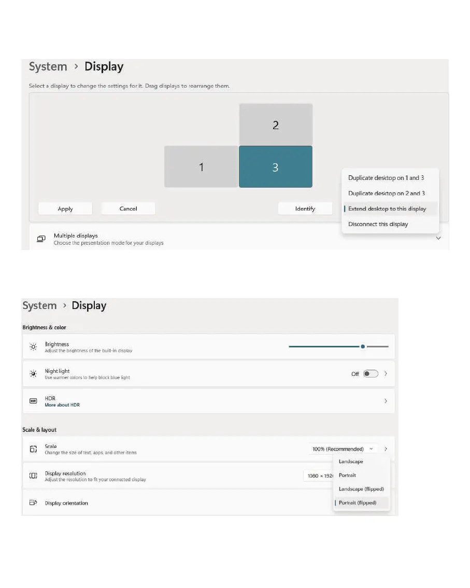Viewport: 470px width, 588px height.
Task: Click the Display orientation icon
Action: click(x=33, y=502)
